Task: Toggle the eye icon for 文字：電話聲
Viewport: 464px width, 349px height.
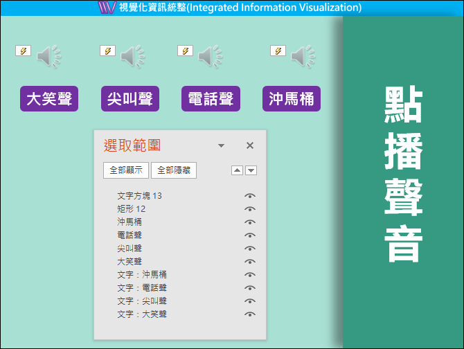Action: (x=250, y=288)
